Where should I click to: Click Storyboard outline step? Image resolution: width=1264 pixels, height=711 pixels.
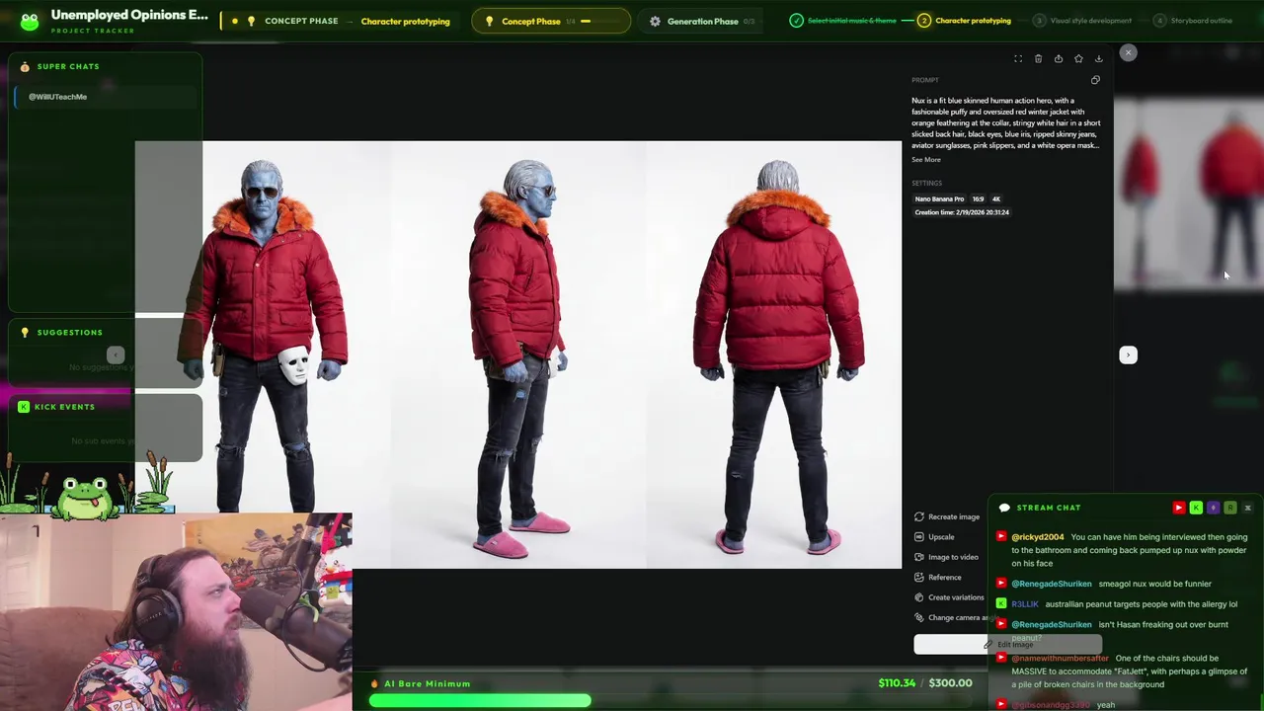[x=1193, y=21]
